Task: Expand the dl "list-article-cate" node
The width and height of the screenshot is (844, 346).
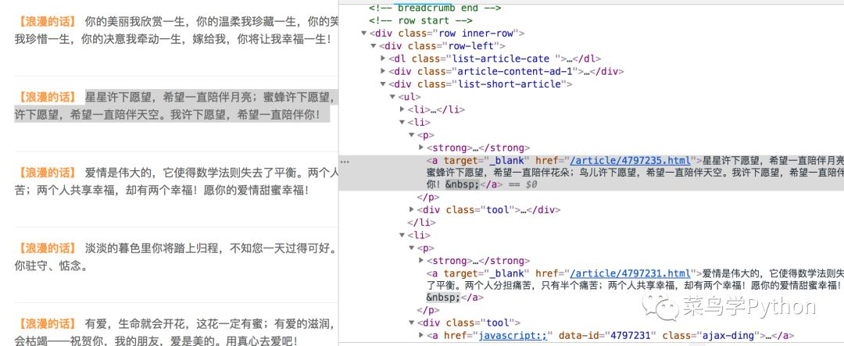Action: coord(383,59)
